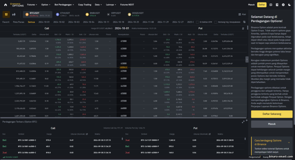Screen dimensions: 295x160
Task: Open Copy Trading in the top menu
Action: (85, 5)
